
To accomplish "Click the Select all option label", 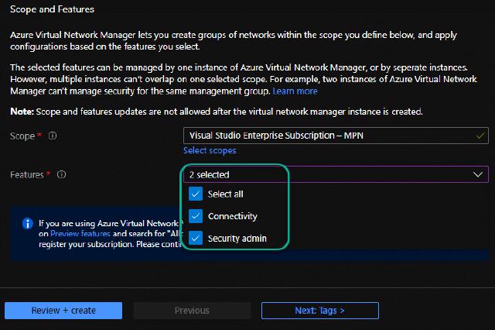I will tap(225, 194).
